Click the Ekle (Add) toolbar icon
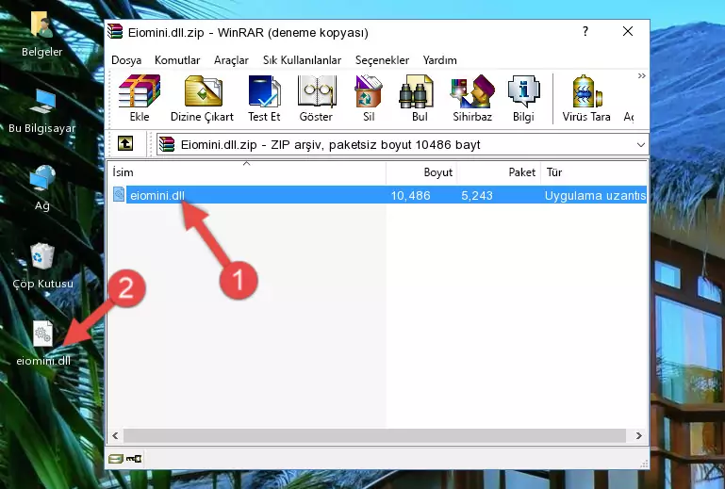Image resolution: width=725 pixels, height=489 pixels. point(140,98)
